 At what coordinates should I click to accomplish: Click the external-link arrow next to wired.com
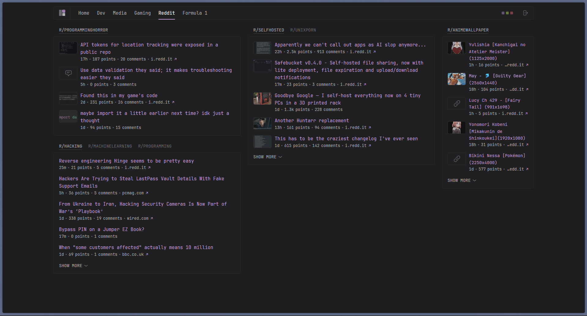(151, 218)
